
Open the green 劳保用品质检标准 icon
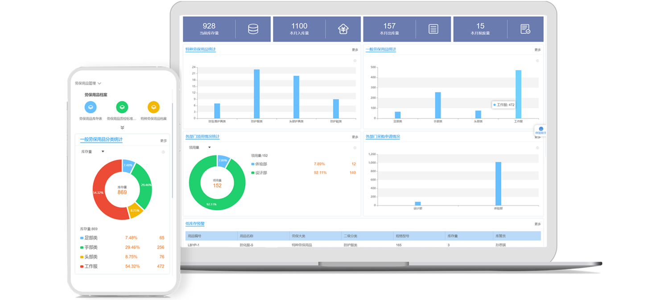pyautogui.click(x=122, y=107)
